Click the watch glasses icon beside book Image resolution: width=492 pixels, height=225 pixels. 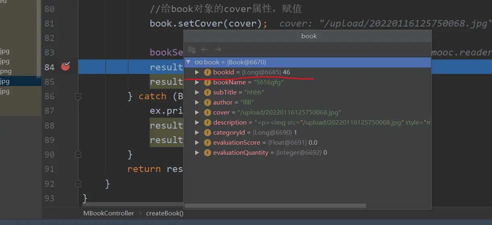[198, 62]
